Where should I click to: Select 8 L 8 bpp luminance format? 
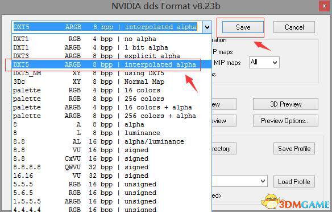coord(112,133)
